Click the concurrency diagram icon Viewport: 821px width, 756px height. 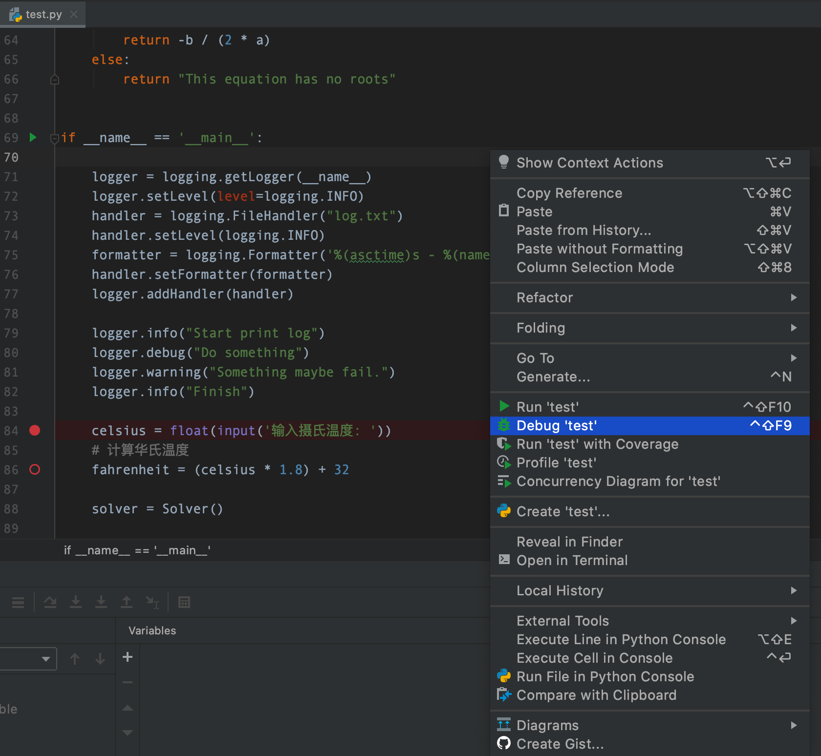(x=504, y=482)
